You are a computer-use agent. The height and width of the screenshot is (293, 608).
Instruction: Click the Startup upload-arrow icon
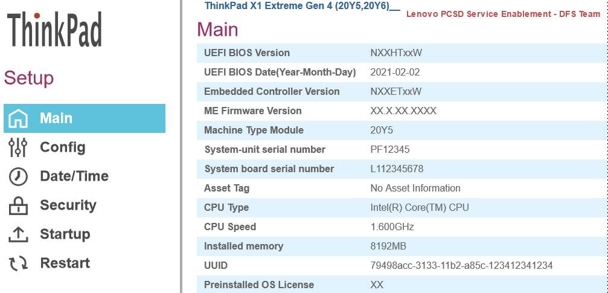(18, 234)
